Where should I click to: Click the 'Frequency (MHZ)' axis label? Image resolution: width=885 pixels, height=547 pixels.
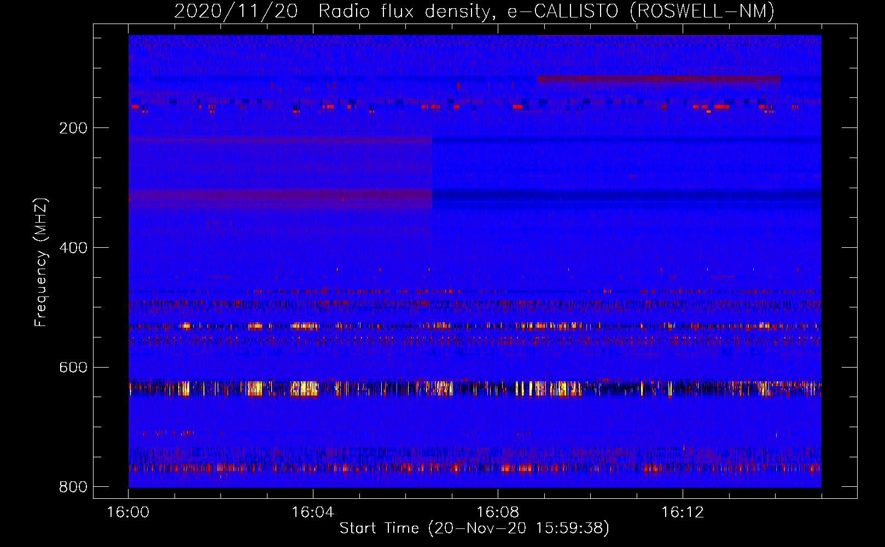(x=41, y=262)
